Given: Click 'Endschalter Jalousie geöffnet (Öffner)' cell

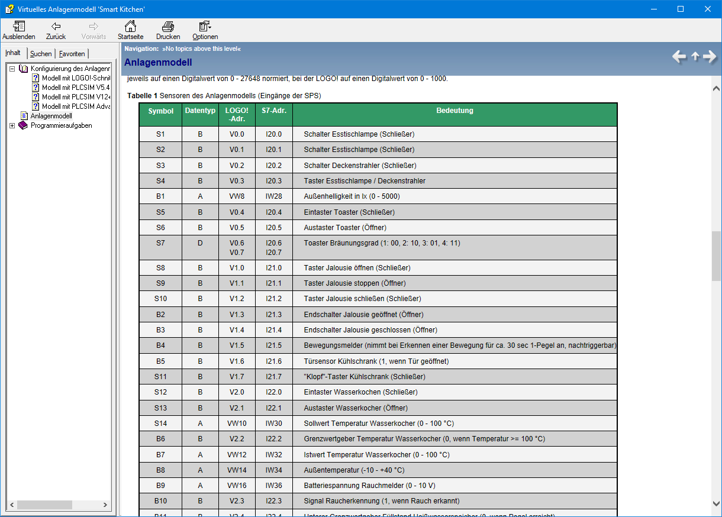Looking at the screenshot, I should pyautogui.click(x=455, y=315).
